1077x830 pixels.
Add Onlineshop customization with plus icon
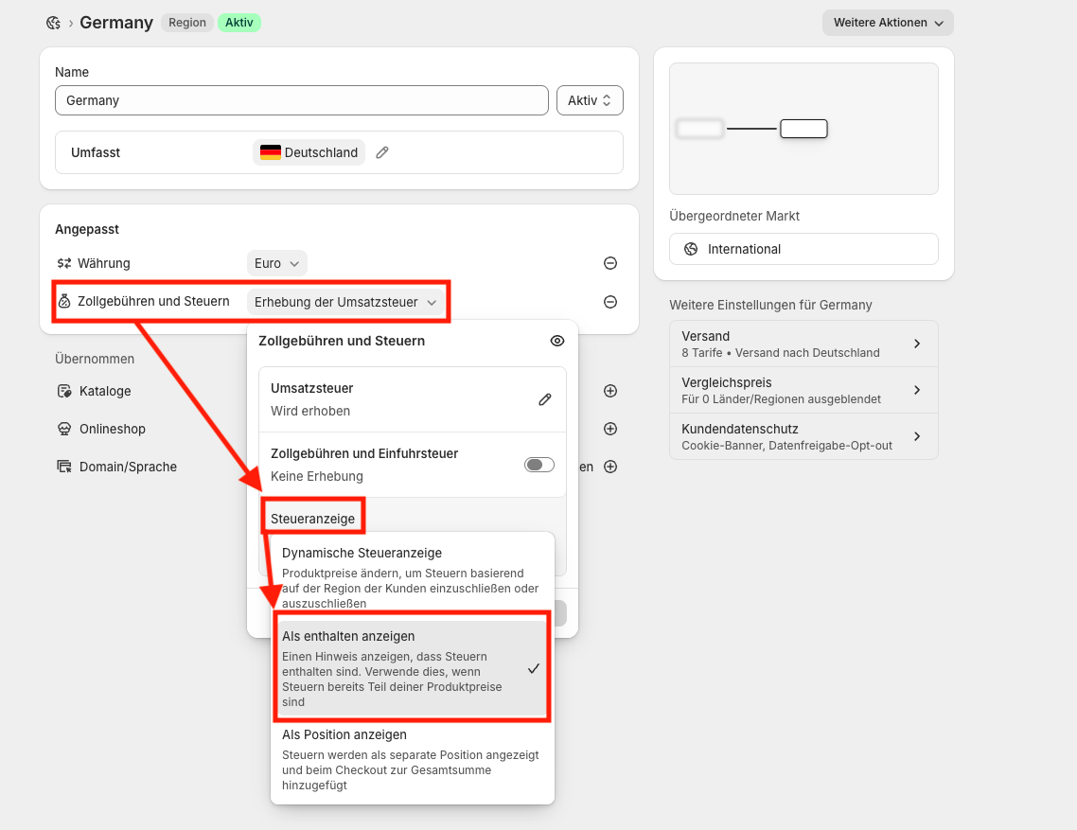[x=610, y=429]
